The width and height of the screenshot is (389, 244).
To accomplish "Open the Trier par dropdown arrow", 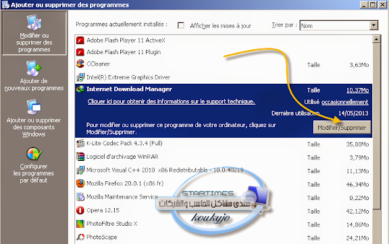I will coord(373,25).
